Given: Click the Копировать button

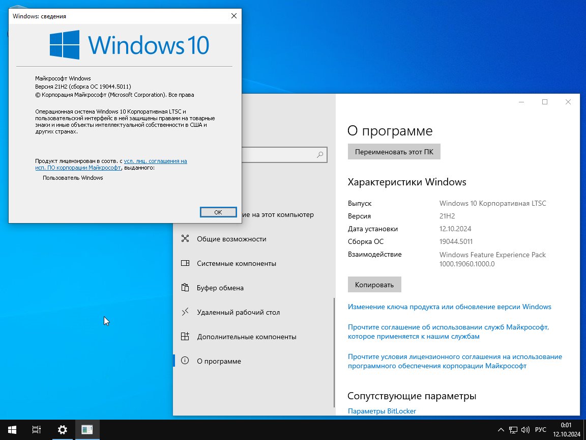Looking at the screenshot, I should (374, 285).
